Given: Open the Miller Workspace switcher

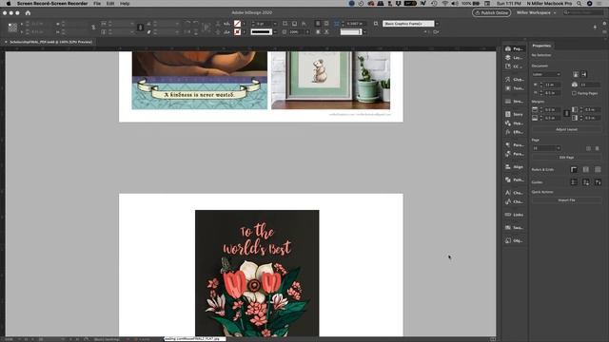Looking at the screenshot, I should 536,12.
